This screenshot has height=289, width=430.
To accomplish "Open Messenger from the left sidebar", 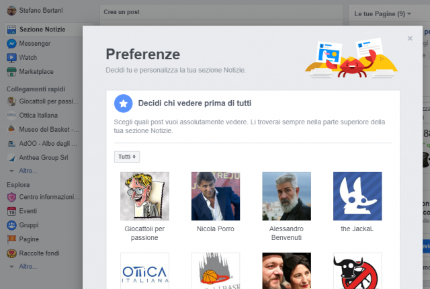I will pos(34,43).
